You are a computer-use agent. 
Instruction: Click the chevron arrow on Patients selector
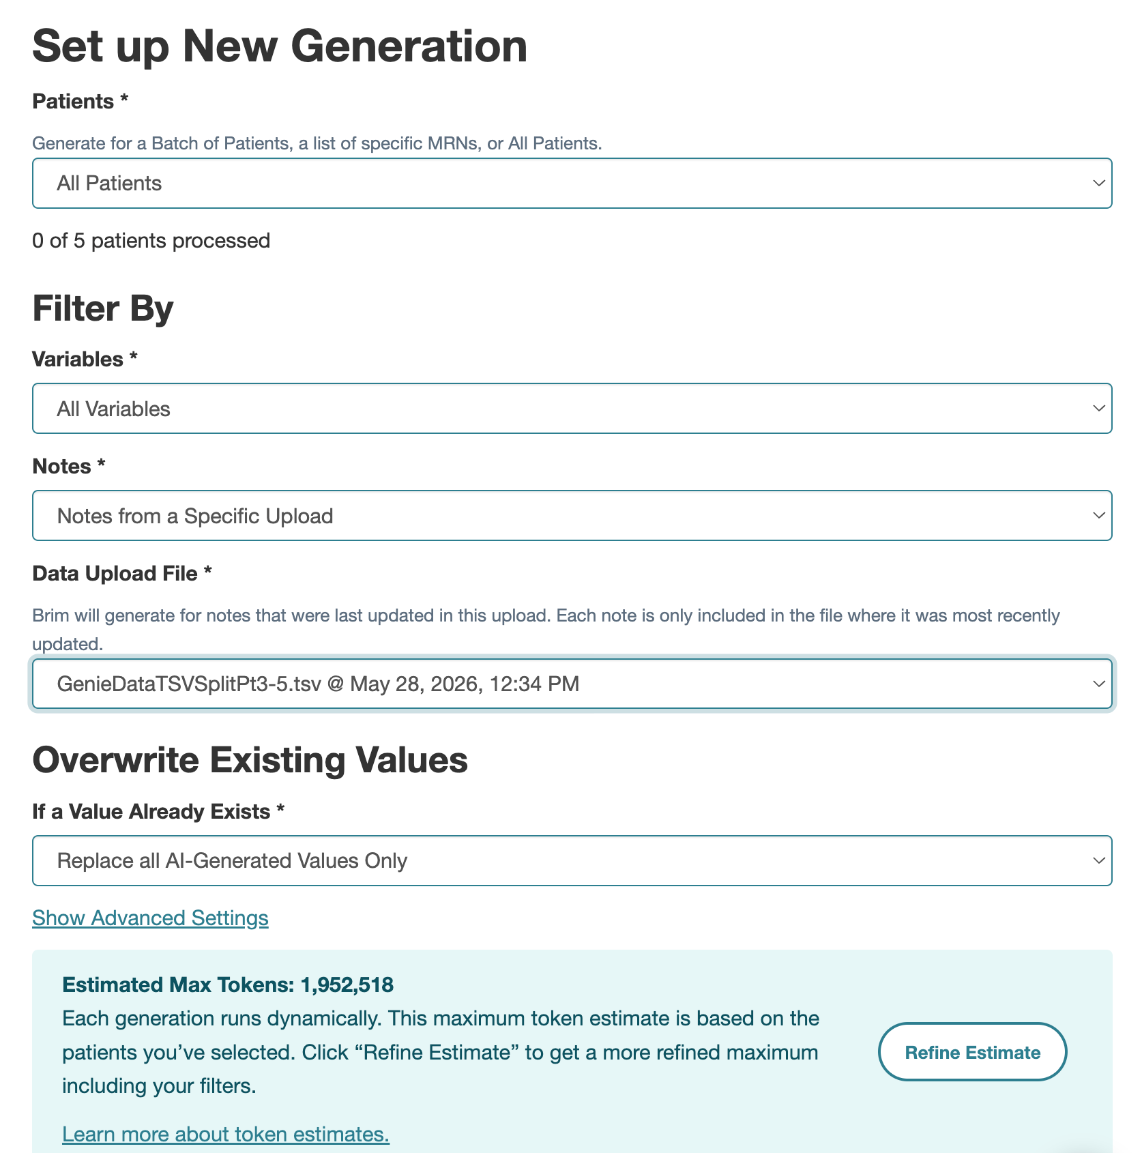tap(1098, 184)
